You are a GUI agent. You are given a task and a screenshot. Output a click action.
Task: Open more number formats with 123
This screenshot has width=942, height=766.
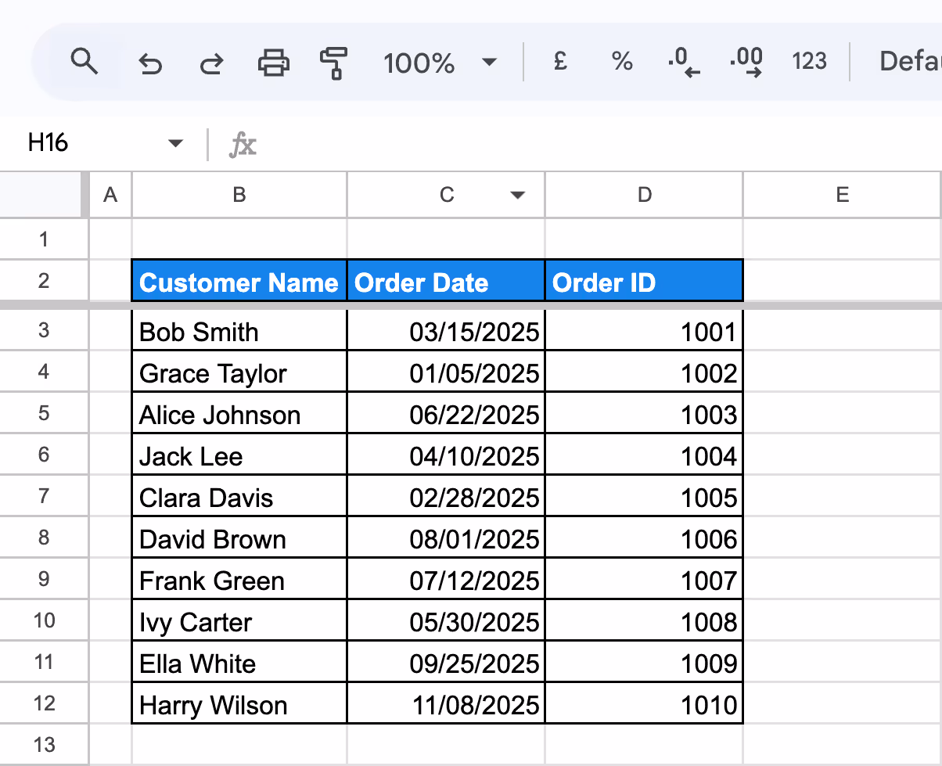coord(809,61)
